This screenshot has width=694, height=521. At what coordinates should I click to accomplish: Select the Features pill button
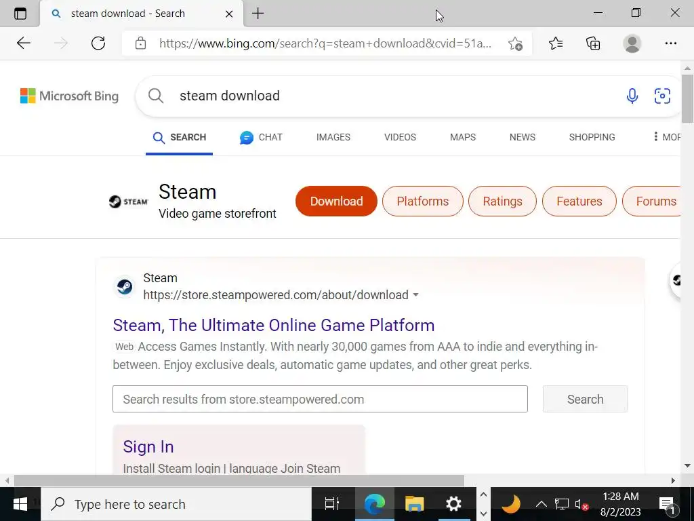tap(579, 201)
